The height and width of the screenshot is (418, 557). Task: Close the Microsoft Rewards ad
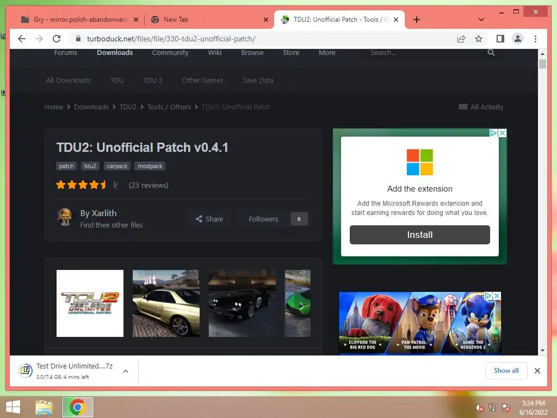pyautogui.click(x=502, y=133)
